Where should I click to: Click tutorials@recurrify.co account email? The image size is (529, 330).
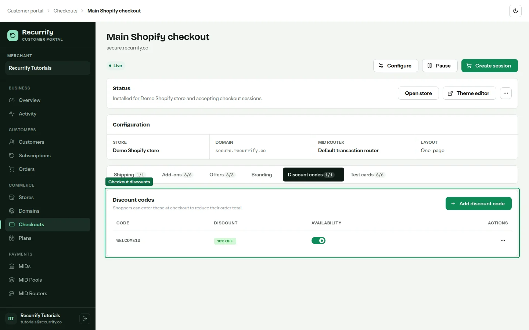click(x=41, y=322)
